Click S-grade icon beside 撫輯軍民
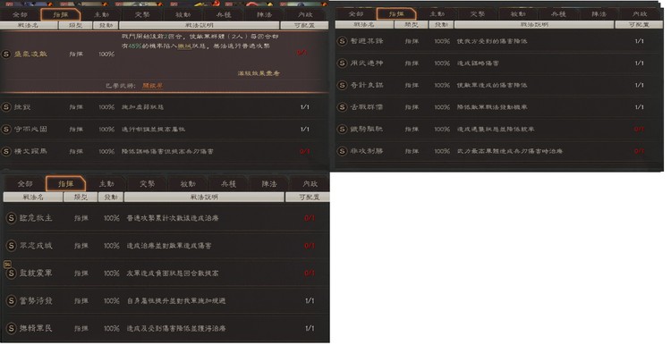Image resolution: width=671 pixels, height=345 pixels. click(x=11, y=328)
